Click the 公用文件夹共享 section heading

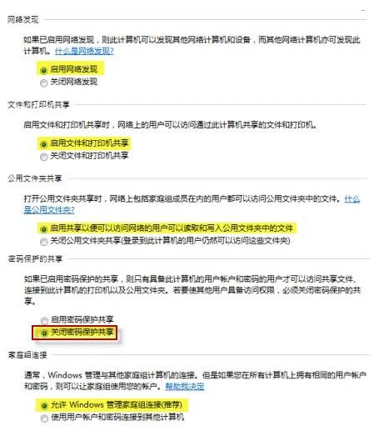click(x=34, y=178)
